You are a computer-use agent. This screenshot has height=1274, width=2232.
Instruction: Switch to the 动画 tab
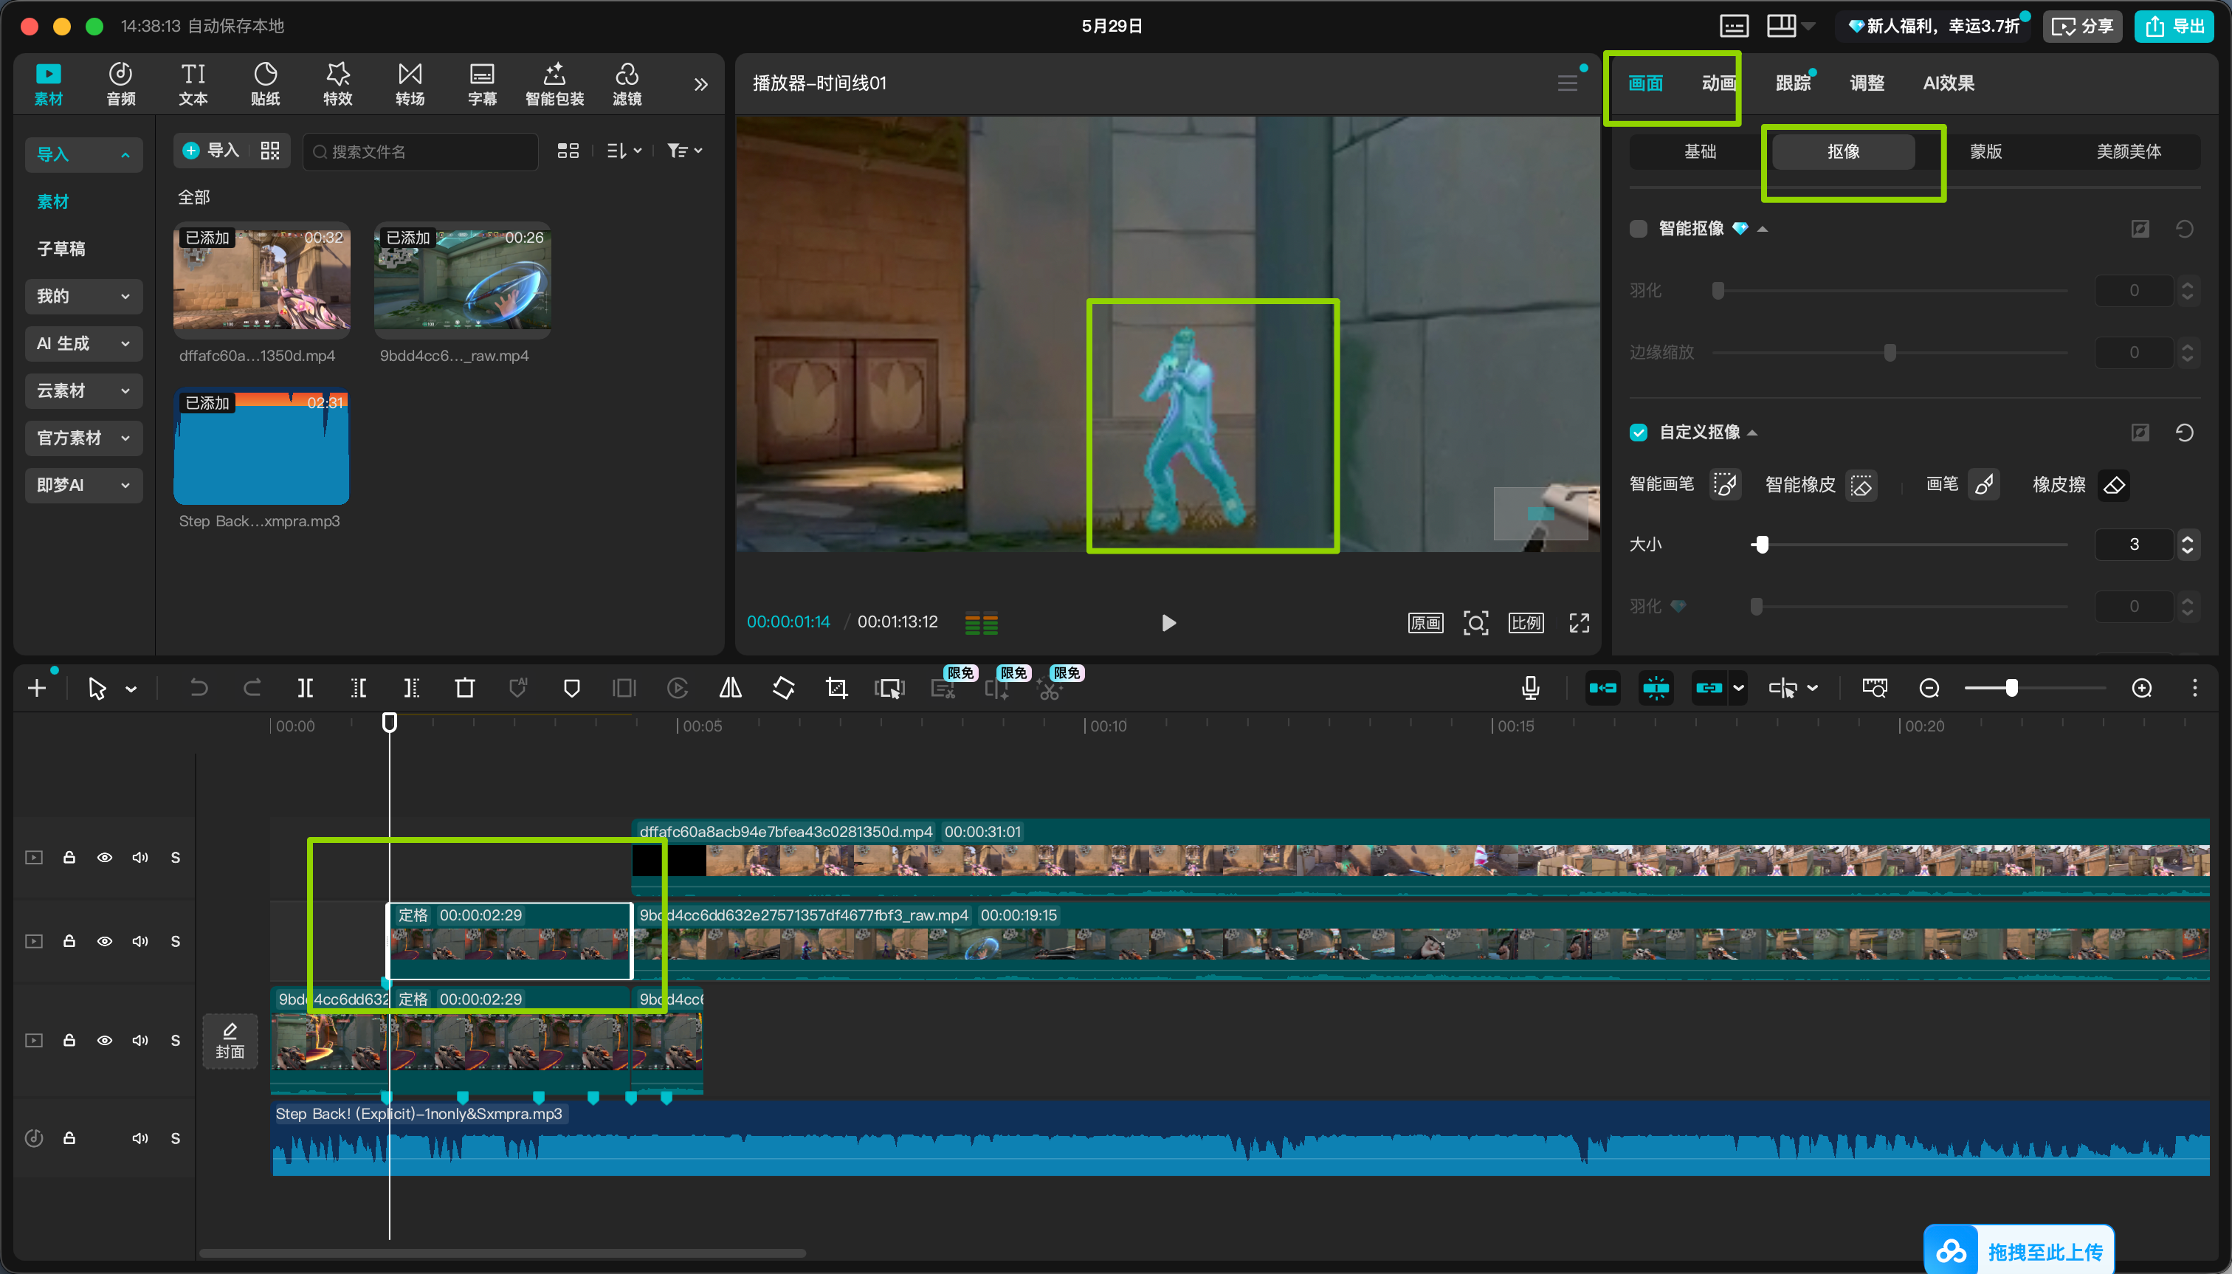[x=1718, y=83]
